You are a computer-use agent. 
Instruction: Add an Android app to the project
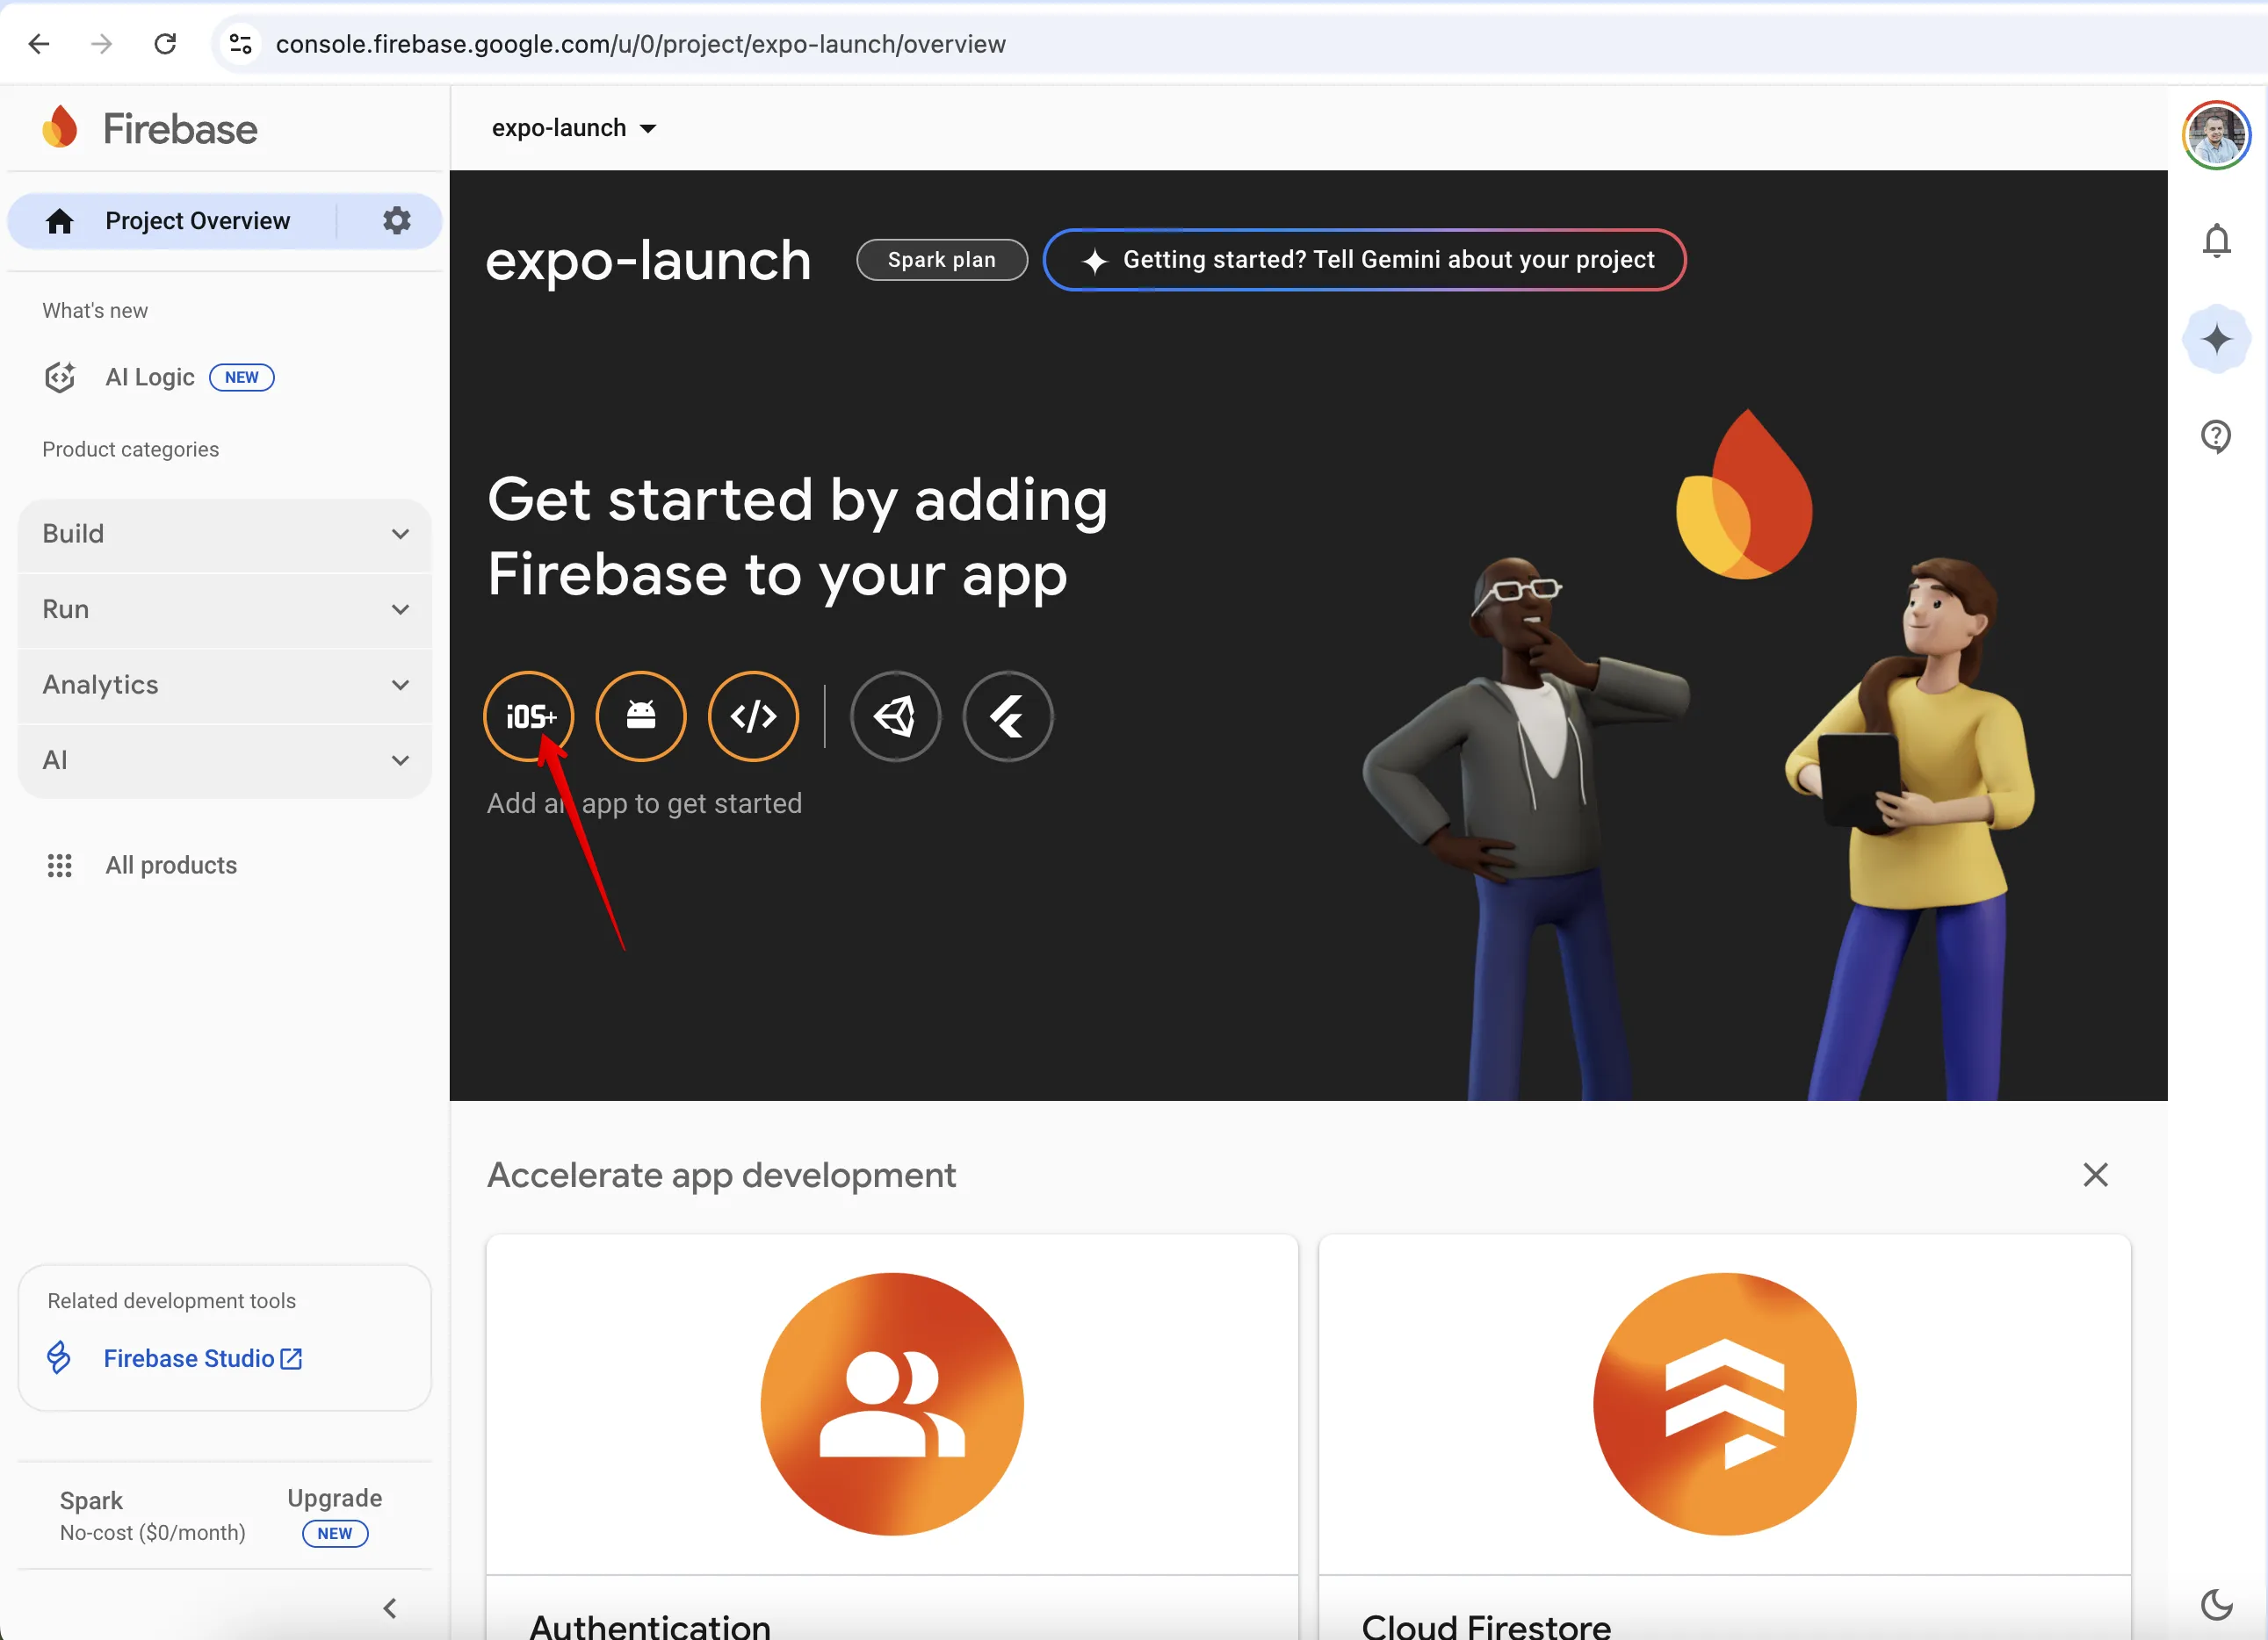point(641,716)
